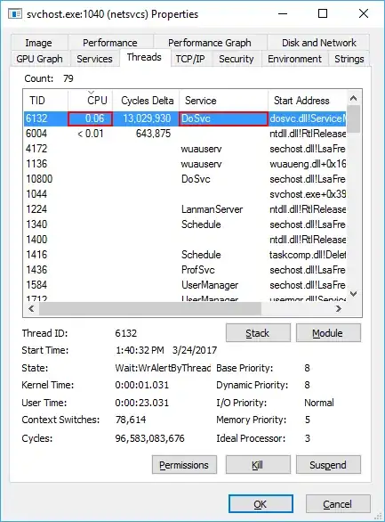Click taskcomp.dll start address cell
385x522 pixels.
click(x=308, y=255)
